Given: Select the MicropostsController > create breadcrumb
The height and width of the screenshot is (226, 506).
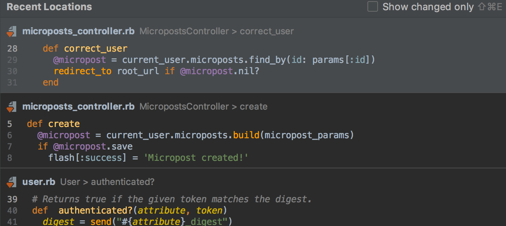Looking at the screenshot, I should click(x=203, y=107).
